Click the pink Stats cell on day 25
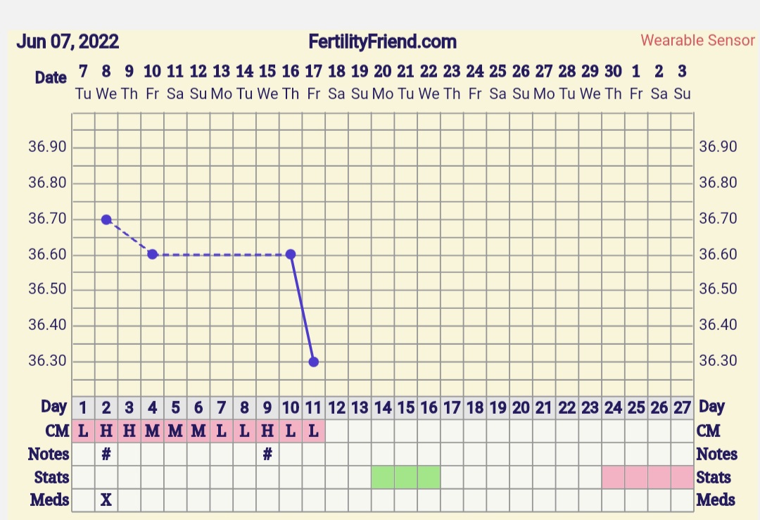Image resolution: width=760 pixels, height=520 pixels. [x=636, y=477]
